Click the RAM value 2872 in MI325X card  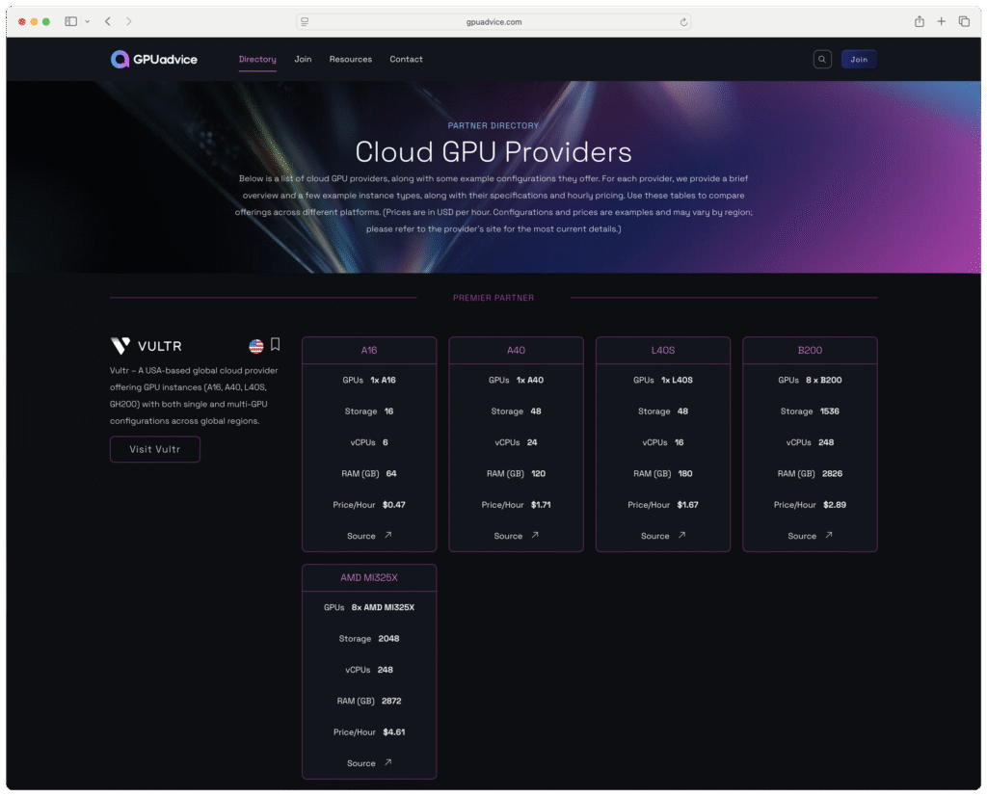[391, 701]
